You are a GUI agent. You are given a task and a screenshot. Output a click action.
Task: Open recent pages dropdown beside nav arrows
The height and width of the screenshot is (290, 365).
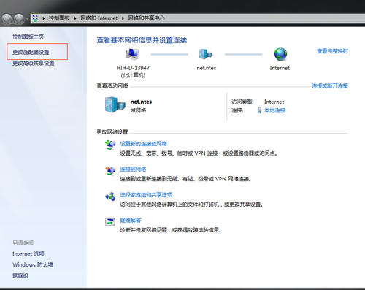27,19
